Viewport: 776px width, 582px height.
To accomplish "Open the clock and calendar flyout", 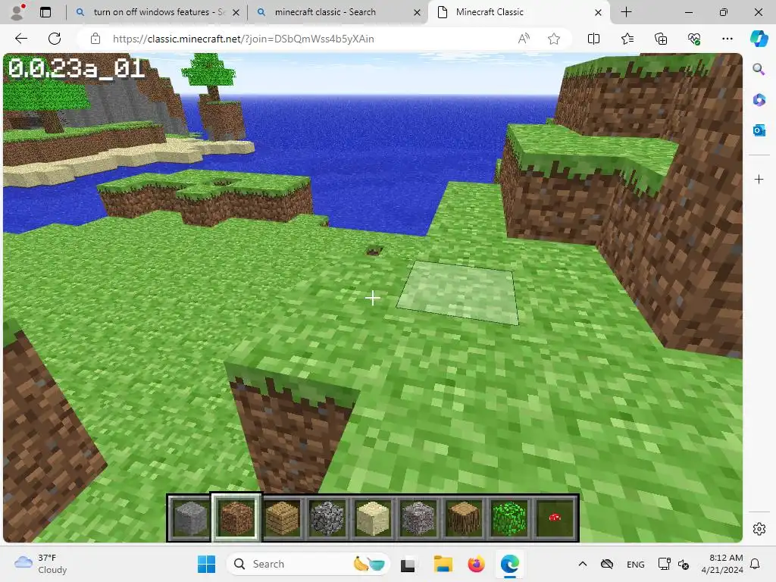I will [x=722, y=564].
